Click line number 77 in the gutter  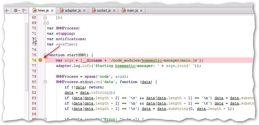pyautogui.click(x=34, y=66)
